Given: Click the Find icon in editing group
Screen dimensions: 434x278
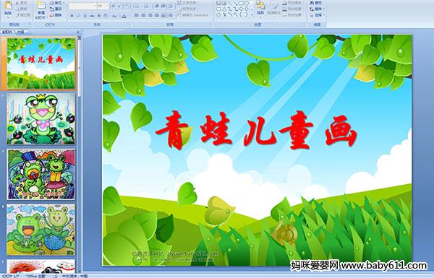Looking at the screenshot, I should [315, 2].
